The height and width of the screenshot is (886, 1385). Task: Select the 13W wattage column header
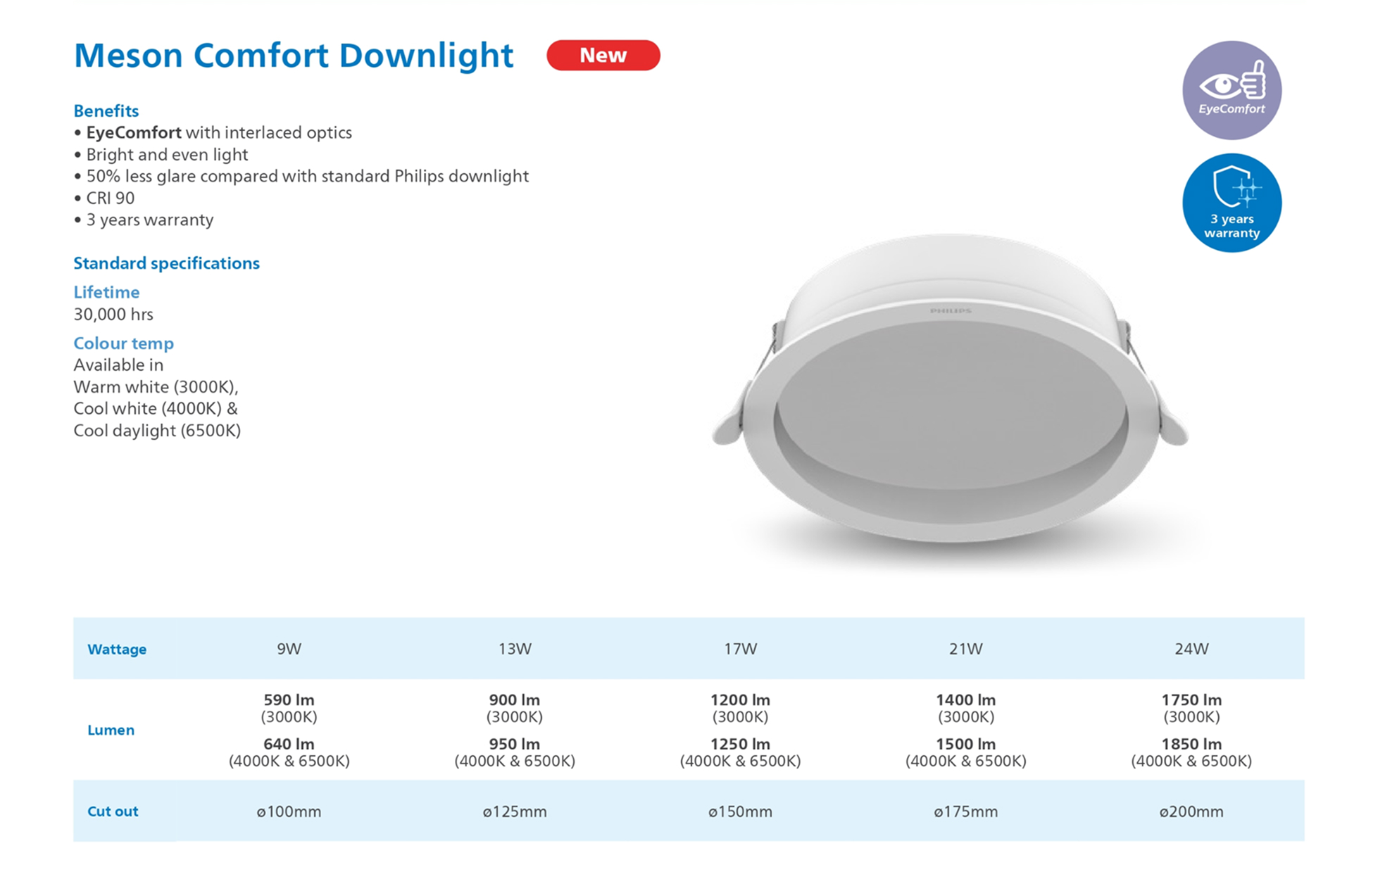click(x=515, y=649)
